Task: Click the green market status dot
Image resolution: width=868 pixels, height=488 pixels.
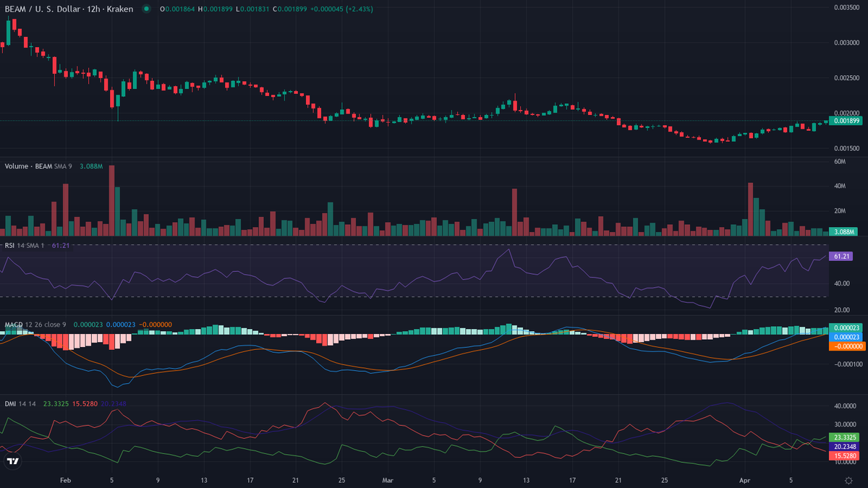Action: 147,9
